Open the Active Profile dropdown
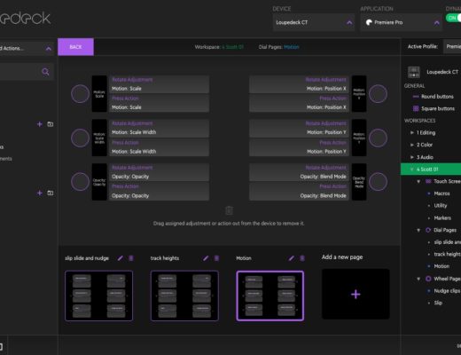Image resolution: width=461 pixels, height=355 pixels. [452, 46]
